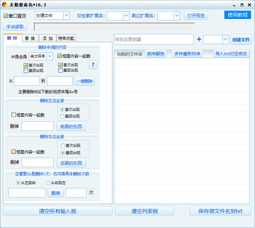Viewport: 255px width, 228px height.
Task: Click the question mark help button
Action: click(93, 65)
